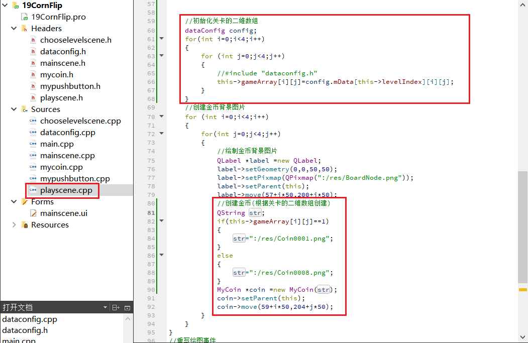
Task: Click the Resources folder icon
Action: (24, 224)
